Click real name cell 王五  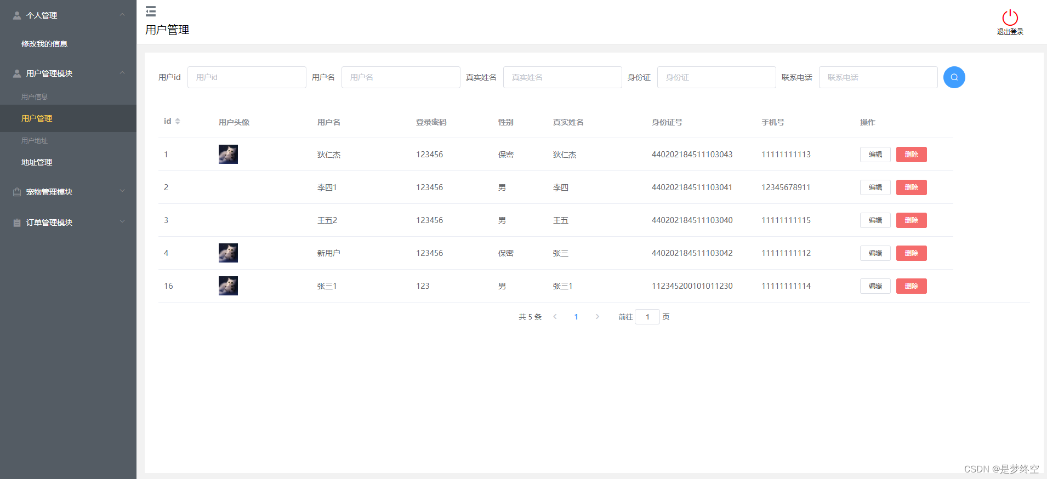click(x=560, y=220)
